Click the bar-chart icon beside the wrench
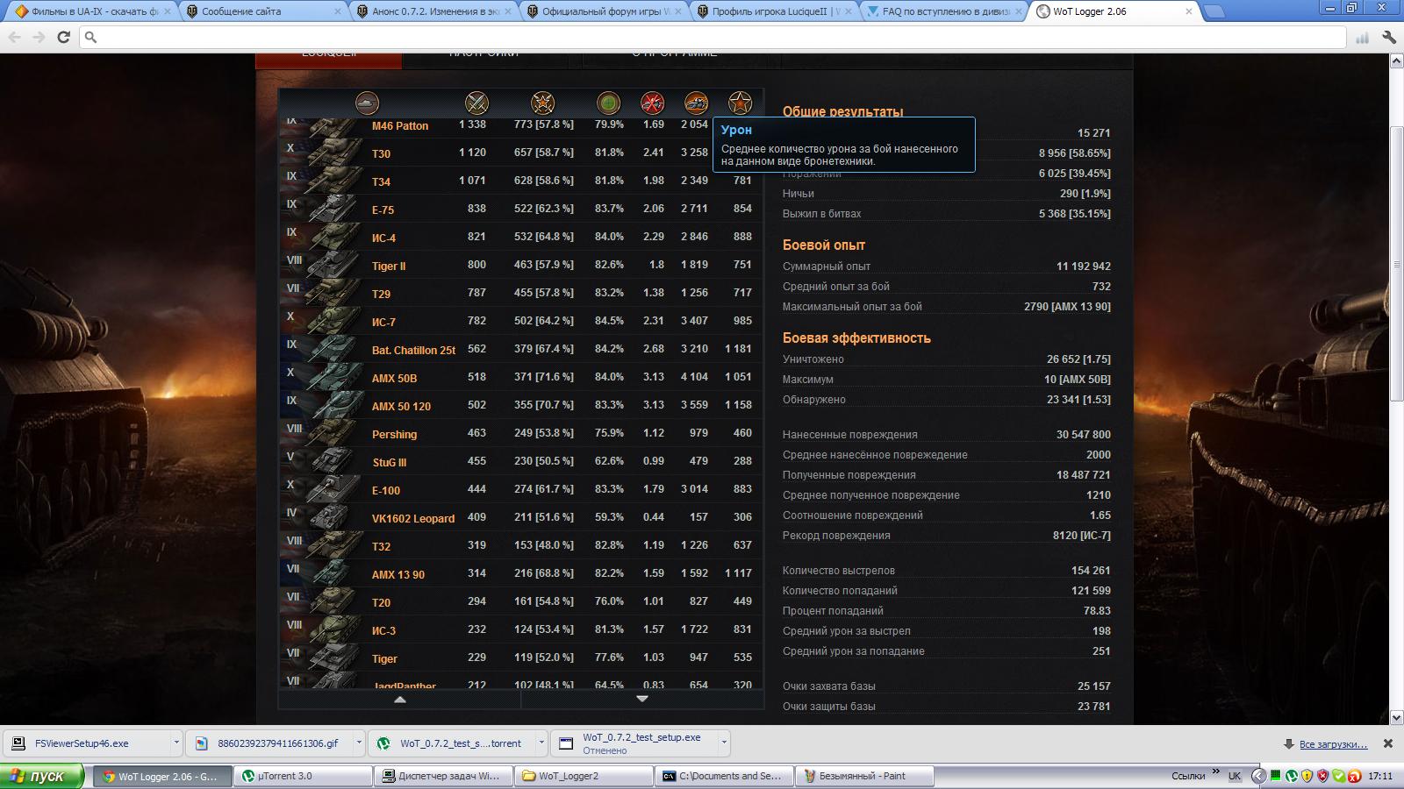 point(1363,38)
